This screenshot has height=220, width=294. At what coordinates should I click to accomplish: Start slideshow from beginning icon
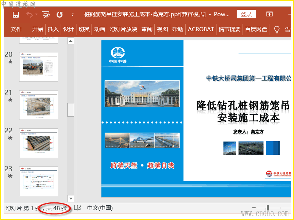pos(46,15)
